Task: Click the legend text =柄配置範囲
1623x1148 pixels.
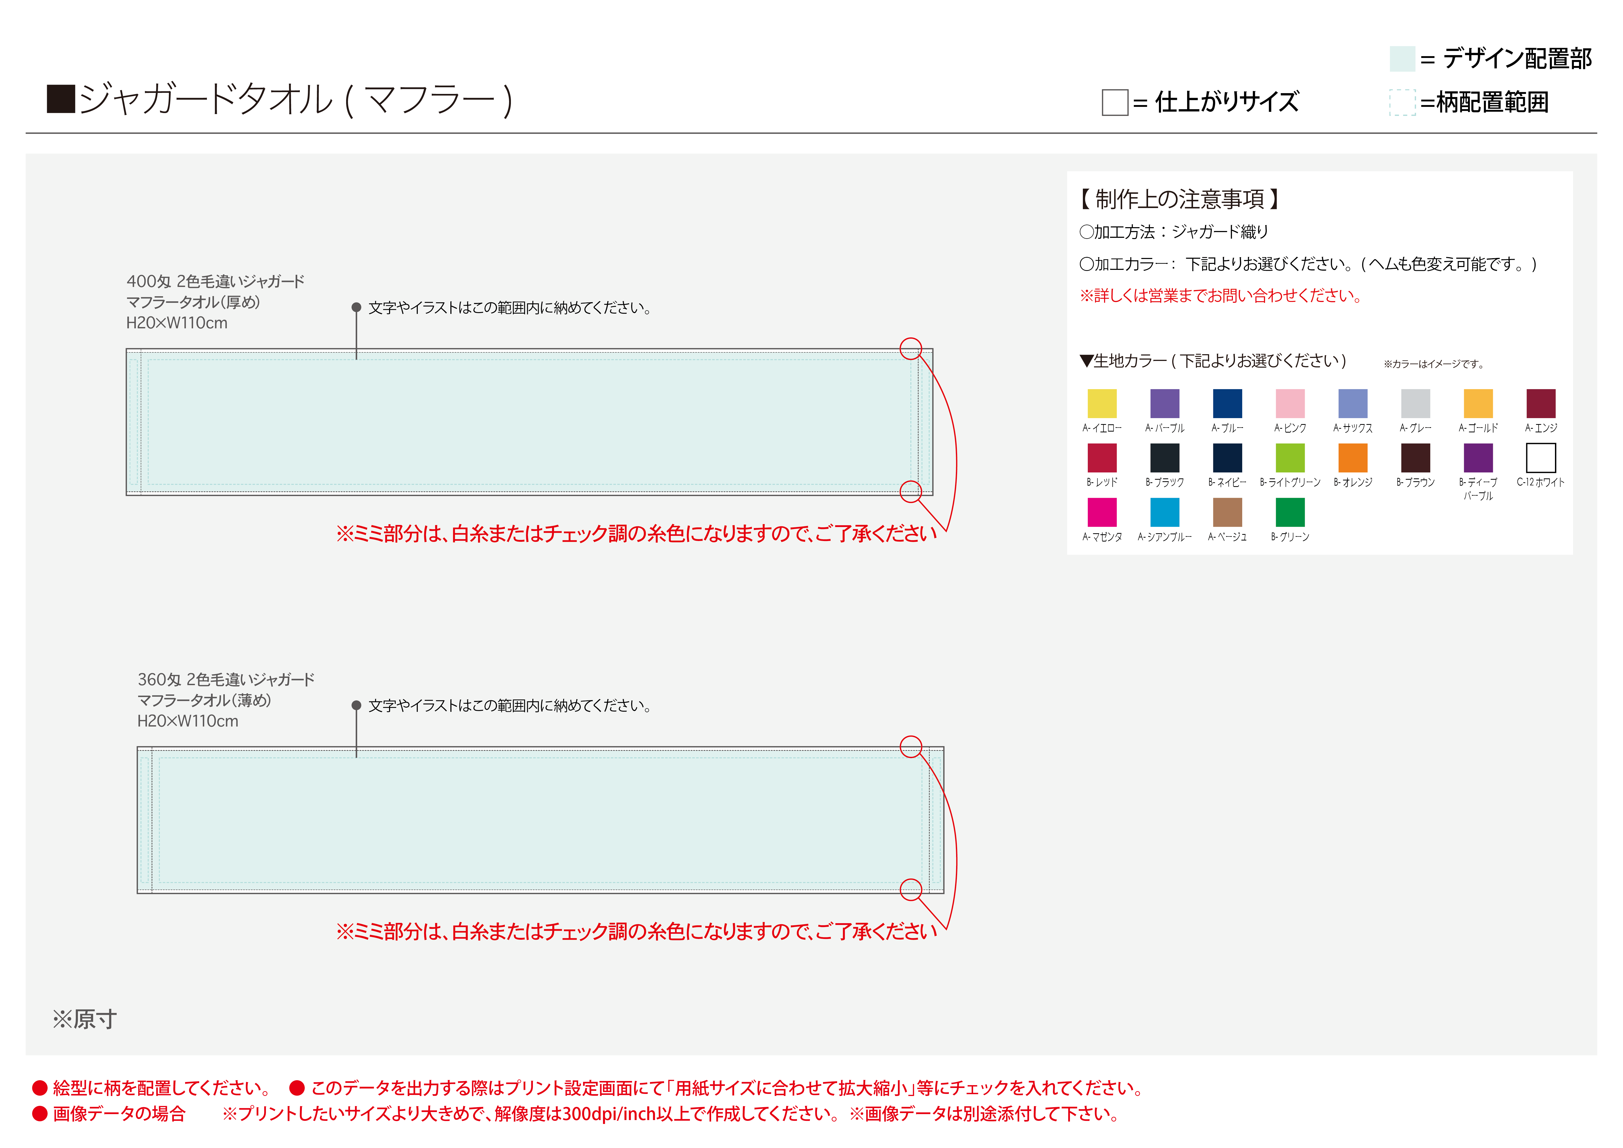Action: [x=1484, y=102]
